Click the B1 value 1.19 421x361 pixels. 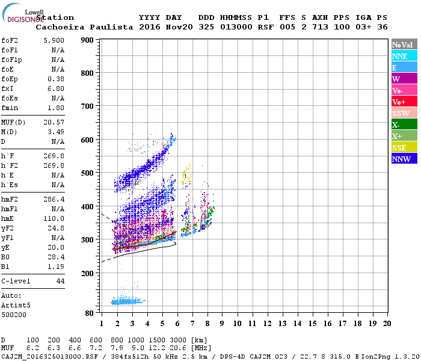(x=56, y=267)
